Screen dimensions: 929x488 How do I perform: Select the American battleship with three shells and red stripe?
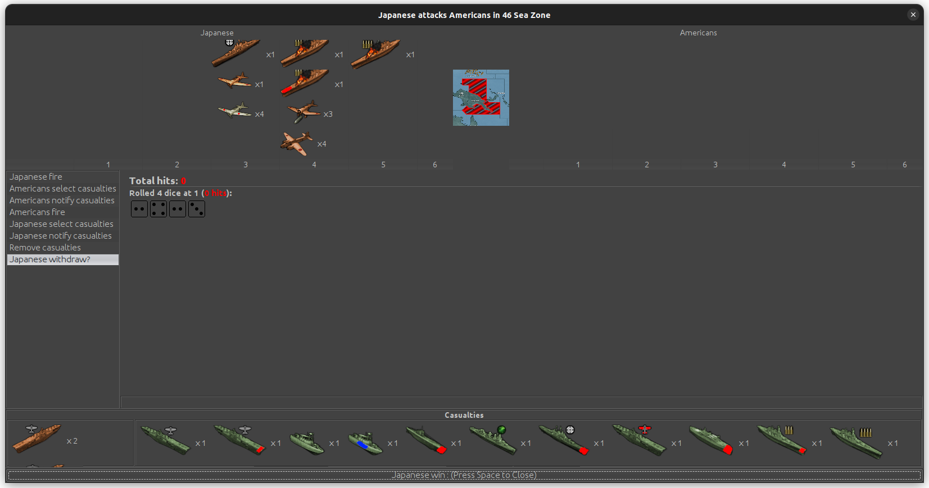click(782, 440)
